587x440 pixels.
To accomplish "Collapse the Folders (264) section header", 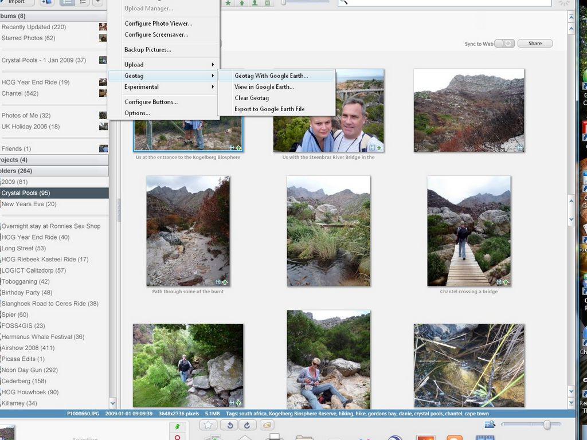I will click(x=54, y=171).
